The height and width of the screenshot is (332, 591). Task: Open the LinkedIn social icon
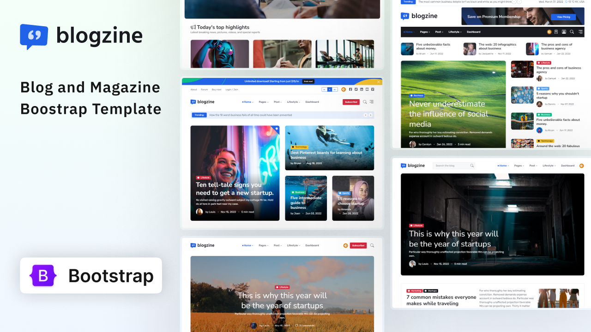(x=362, y=89)
